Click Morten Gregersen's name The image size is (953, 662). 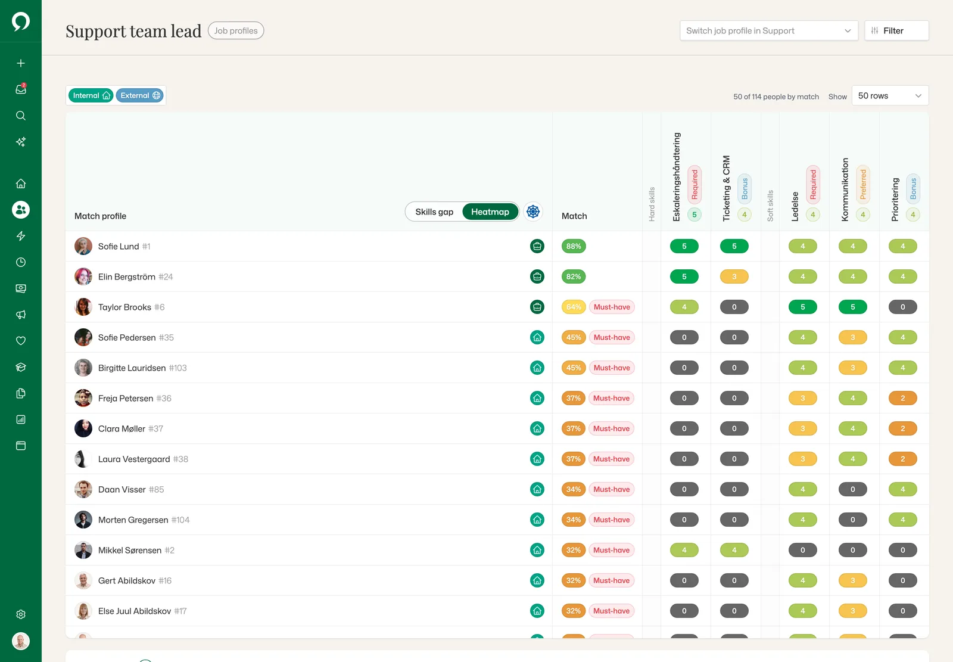[133, 520]
